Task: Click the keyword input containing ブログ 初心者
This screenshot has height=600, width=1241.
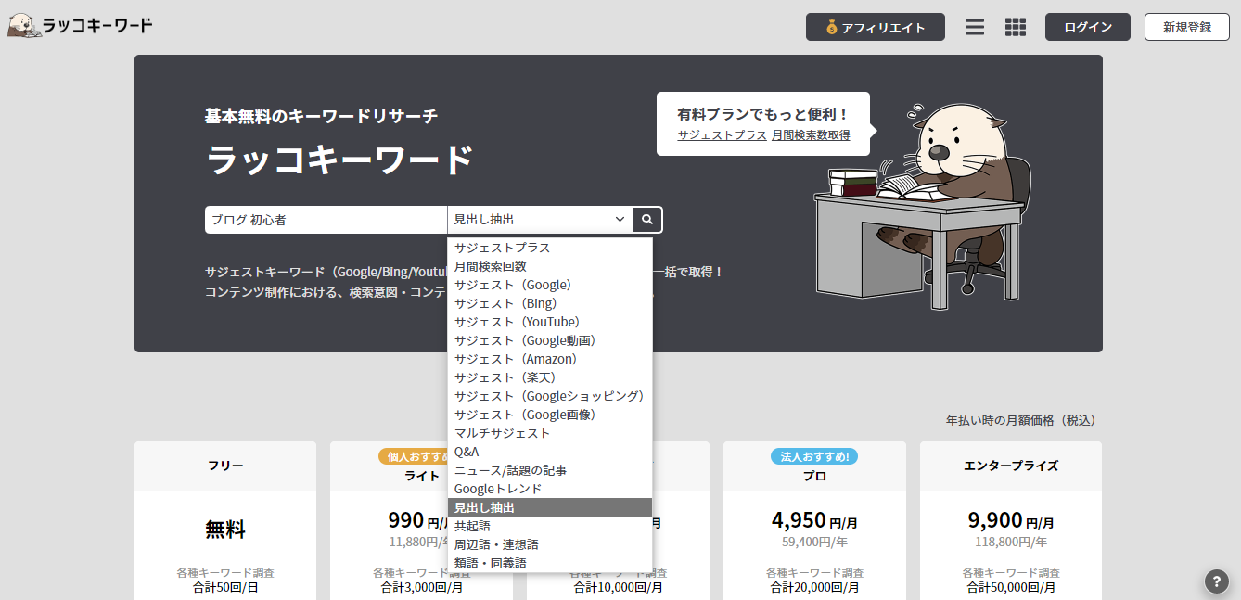Action: coord(326,220)
